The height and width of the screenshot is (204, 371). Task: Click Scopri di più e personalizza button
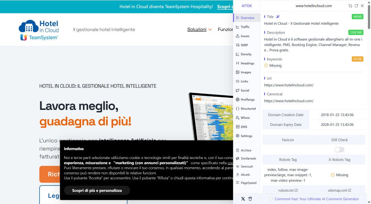97,191
